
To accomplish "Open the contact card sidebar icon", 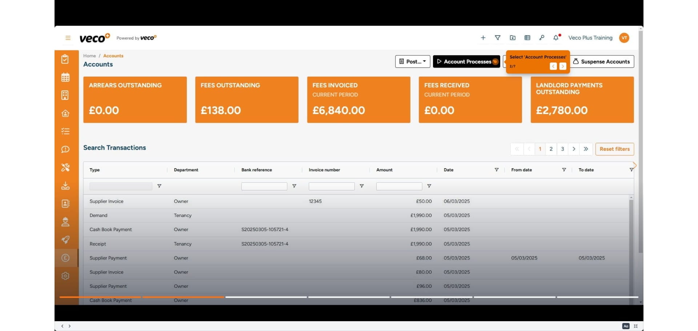I will 65,203.
